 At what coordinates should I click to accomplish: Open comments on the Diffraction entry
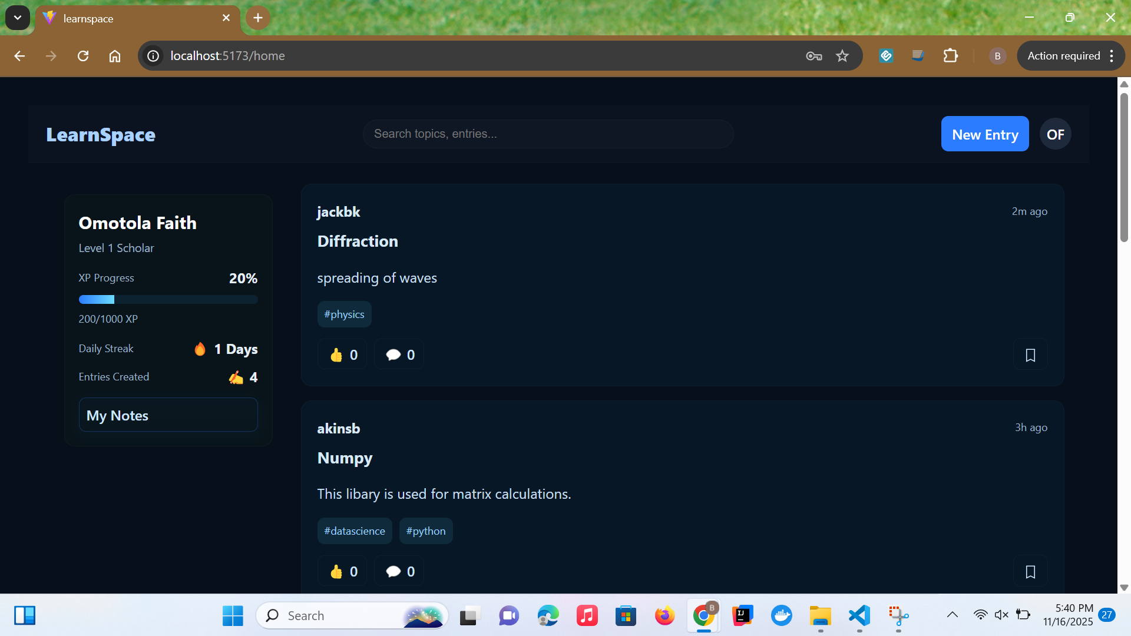[x=399, y=355]
